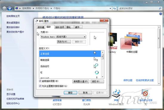The width and height of the screenshot is (164, 110).
Task: Toggle the 允许主题更改鼠标指针 checkbox
Action: [40, 86]
